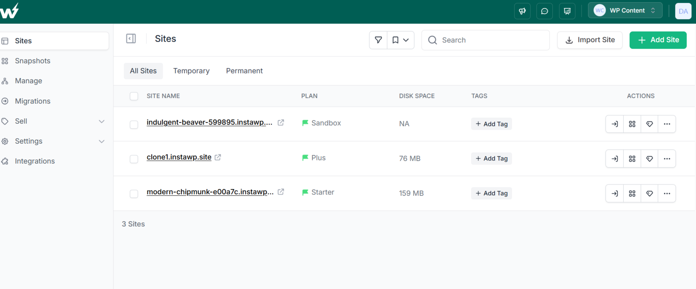Go to Sites in sidebar

click(54, 41)
